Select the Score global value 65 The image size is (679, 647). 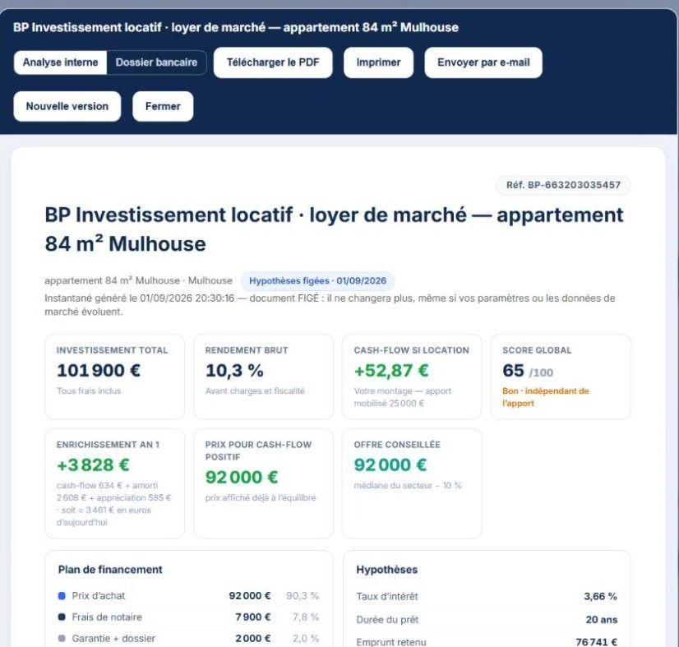coord(513,370)
